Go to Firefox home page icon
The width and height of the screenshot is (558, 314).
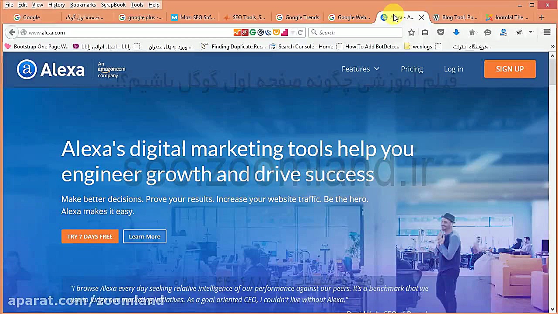click(x=472, y=32)
